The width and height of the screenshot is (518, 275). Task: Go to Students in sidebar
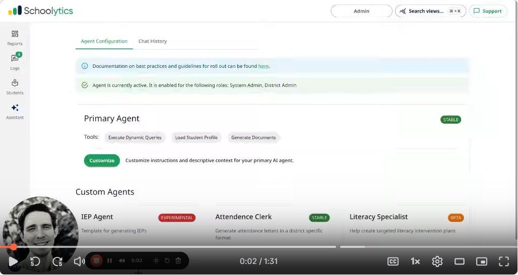[x=15, y=86]
